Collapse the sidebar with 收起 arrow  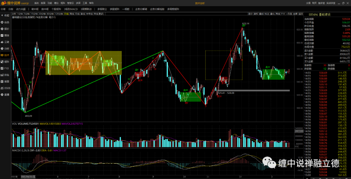(5, 16)
